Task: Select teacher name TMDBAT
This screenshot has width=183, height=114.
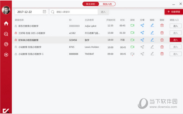Action: click(89, 54)
